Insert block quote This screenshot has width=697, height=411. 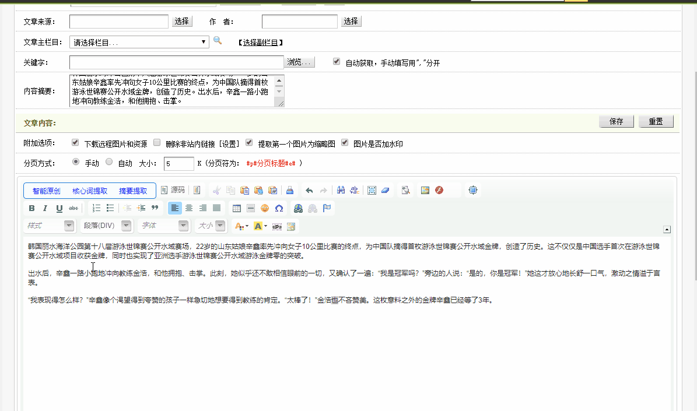pyautogui.click(x=155, y=208)
